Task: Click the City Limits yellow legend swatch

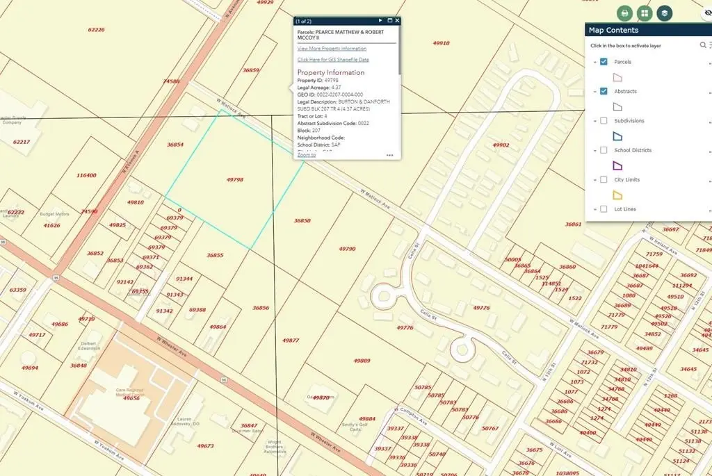Action: 617,195
